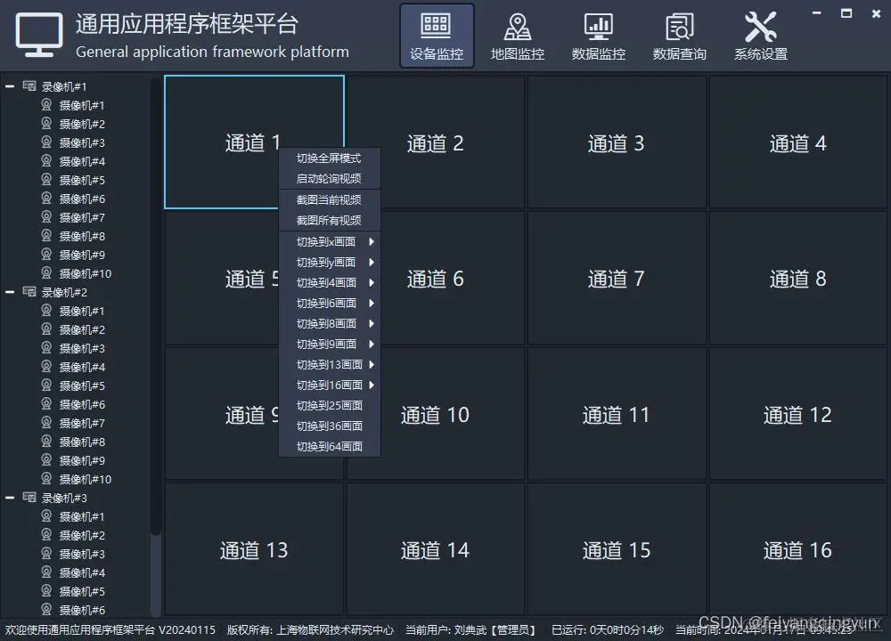This screenshot has width=891, height=641.
Task: Open the 系统设置 (system settings) icon
Action: (759, 34)
